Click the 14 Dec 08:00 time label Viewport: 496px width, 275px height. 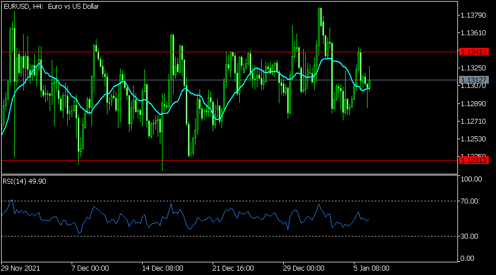[x=163, y=268]
